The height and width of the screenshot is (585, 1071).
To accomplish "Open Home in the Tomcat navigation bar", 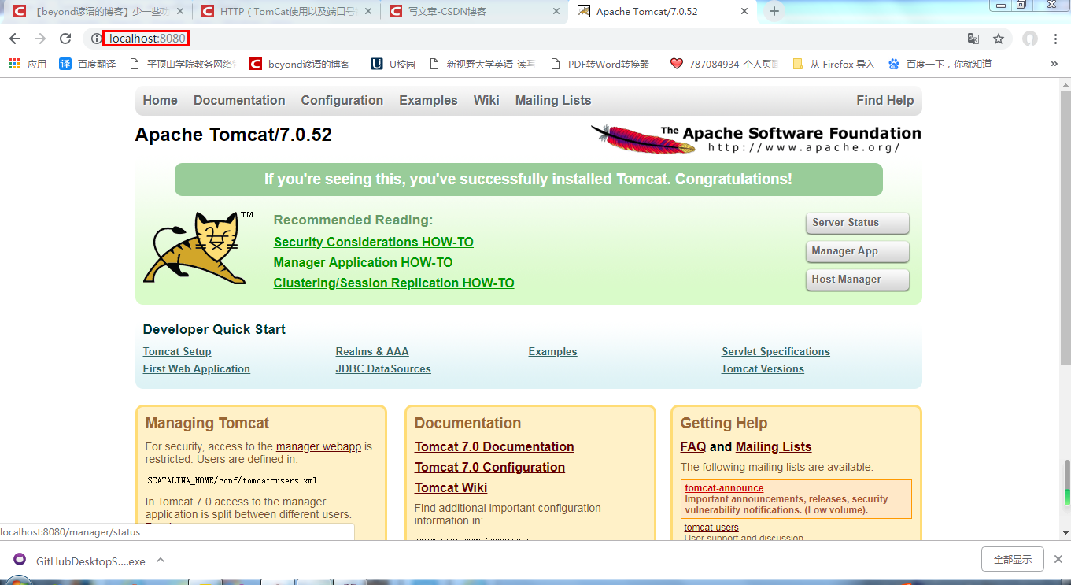I will [x=161, y=100].
